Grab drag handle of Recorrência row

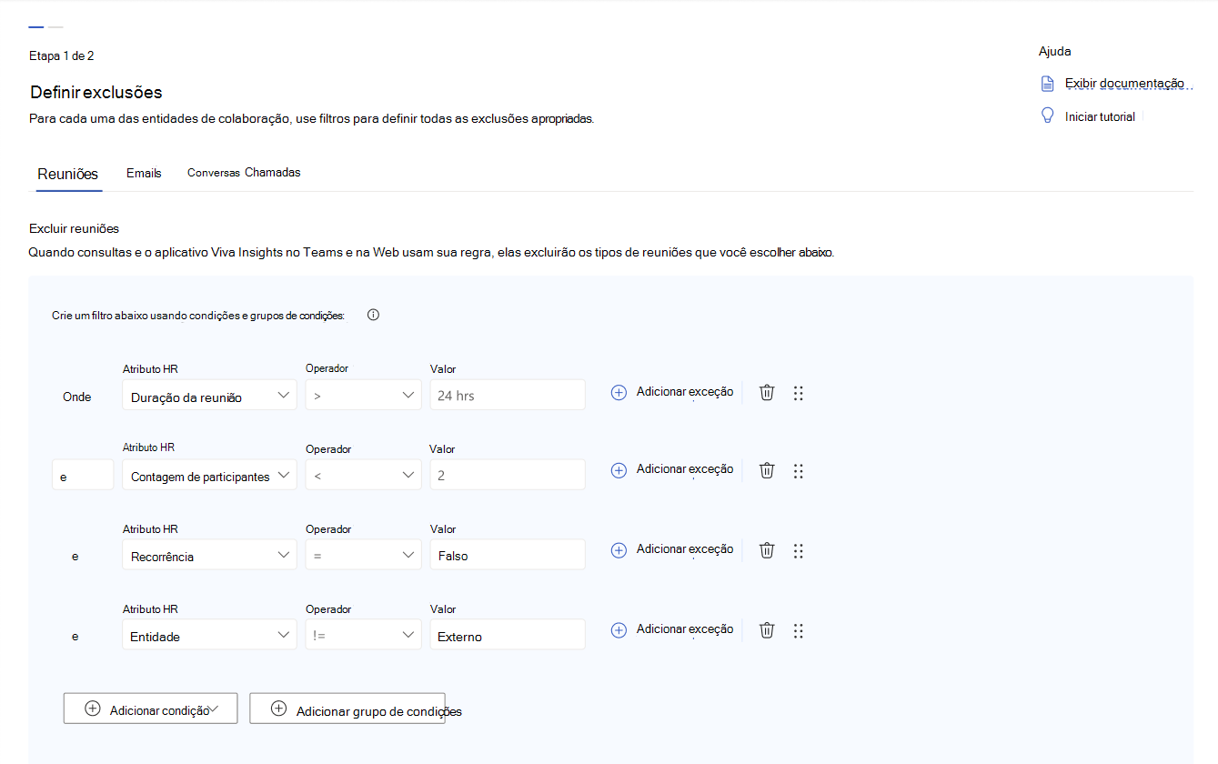point(798,551)
